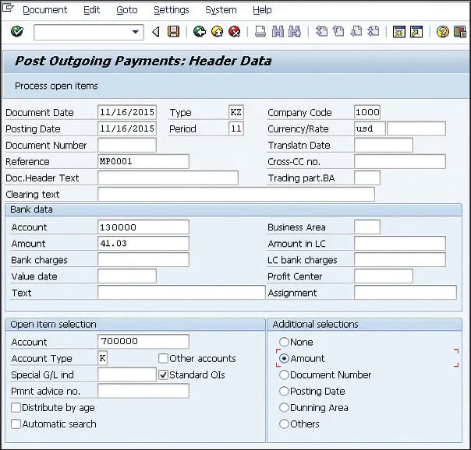Click the Bank charges input field
This screenshot has height=450, width=471.
click(x=143, y=260)
